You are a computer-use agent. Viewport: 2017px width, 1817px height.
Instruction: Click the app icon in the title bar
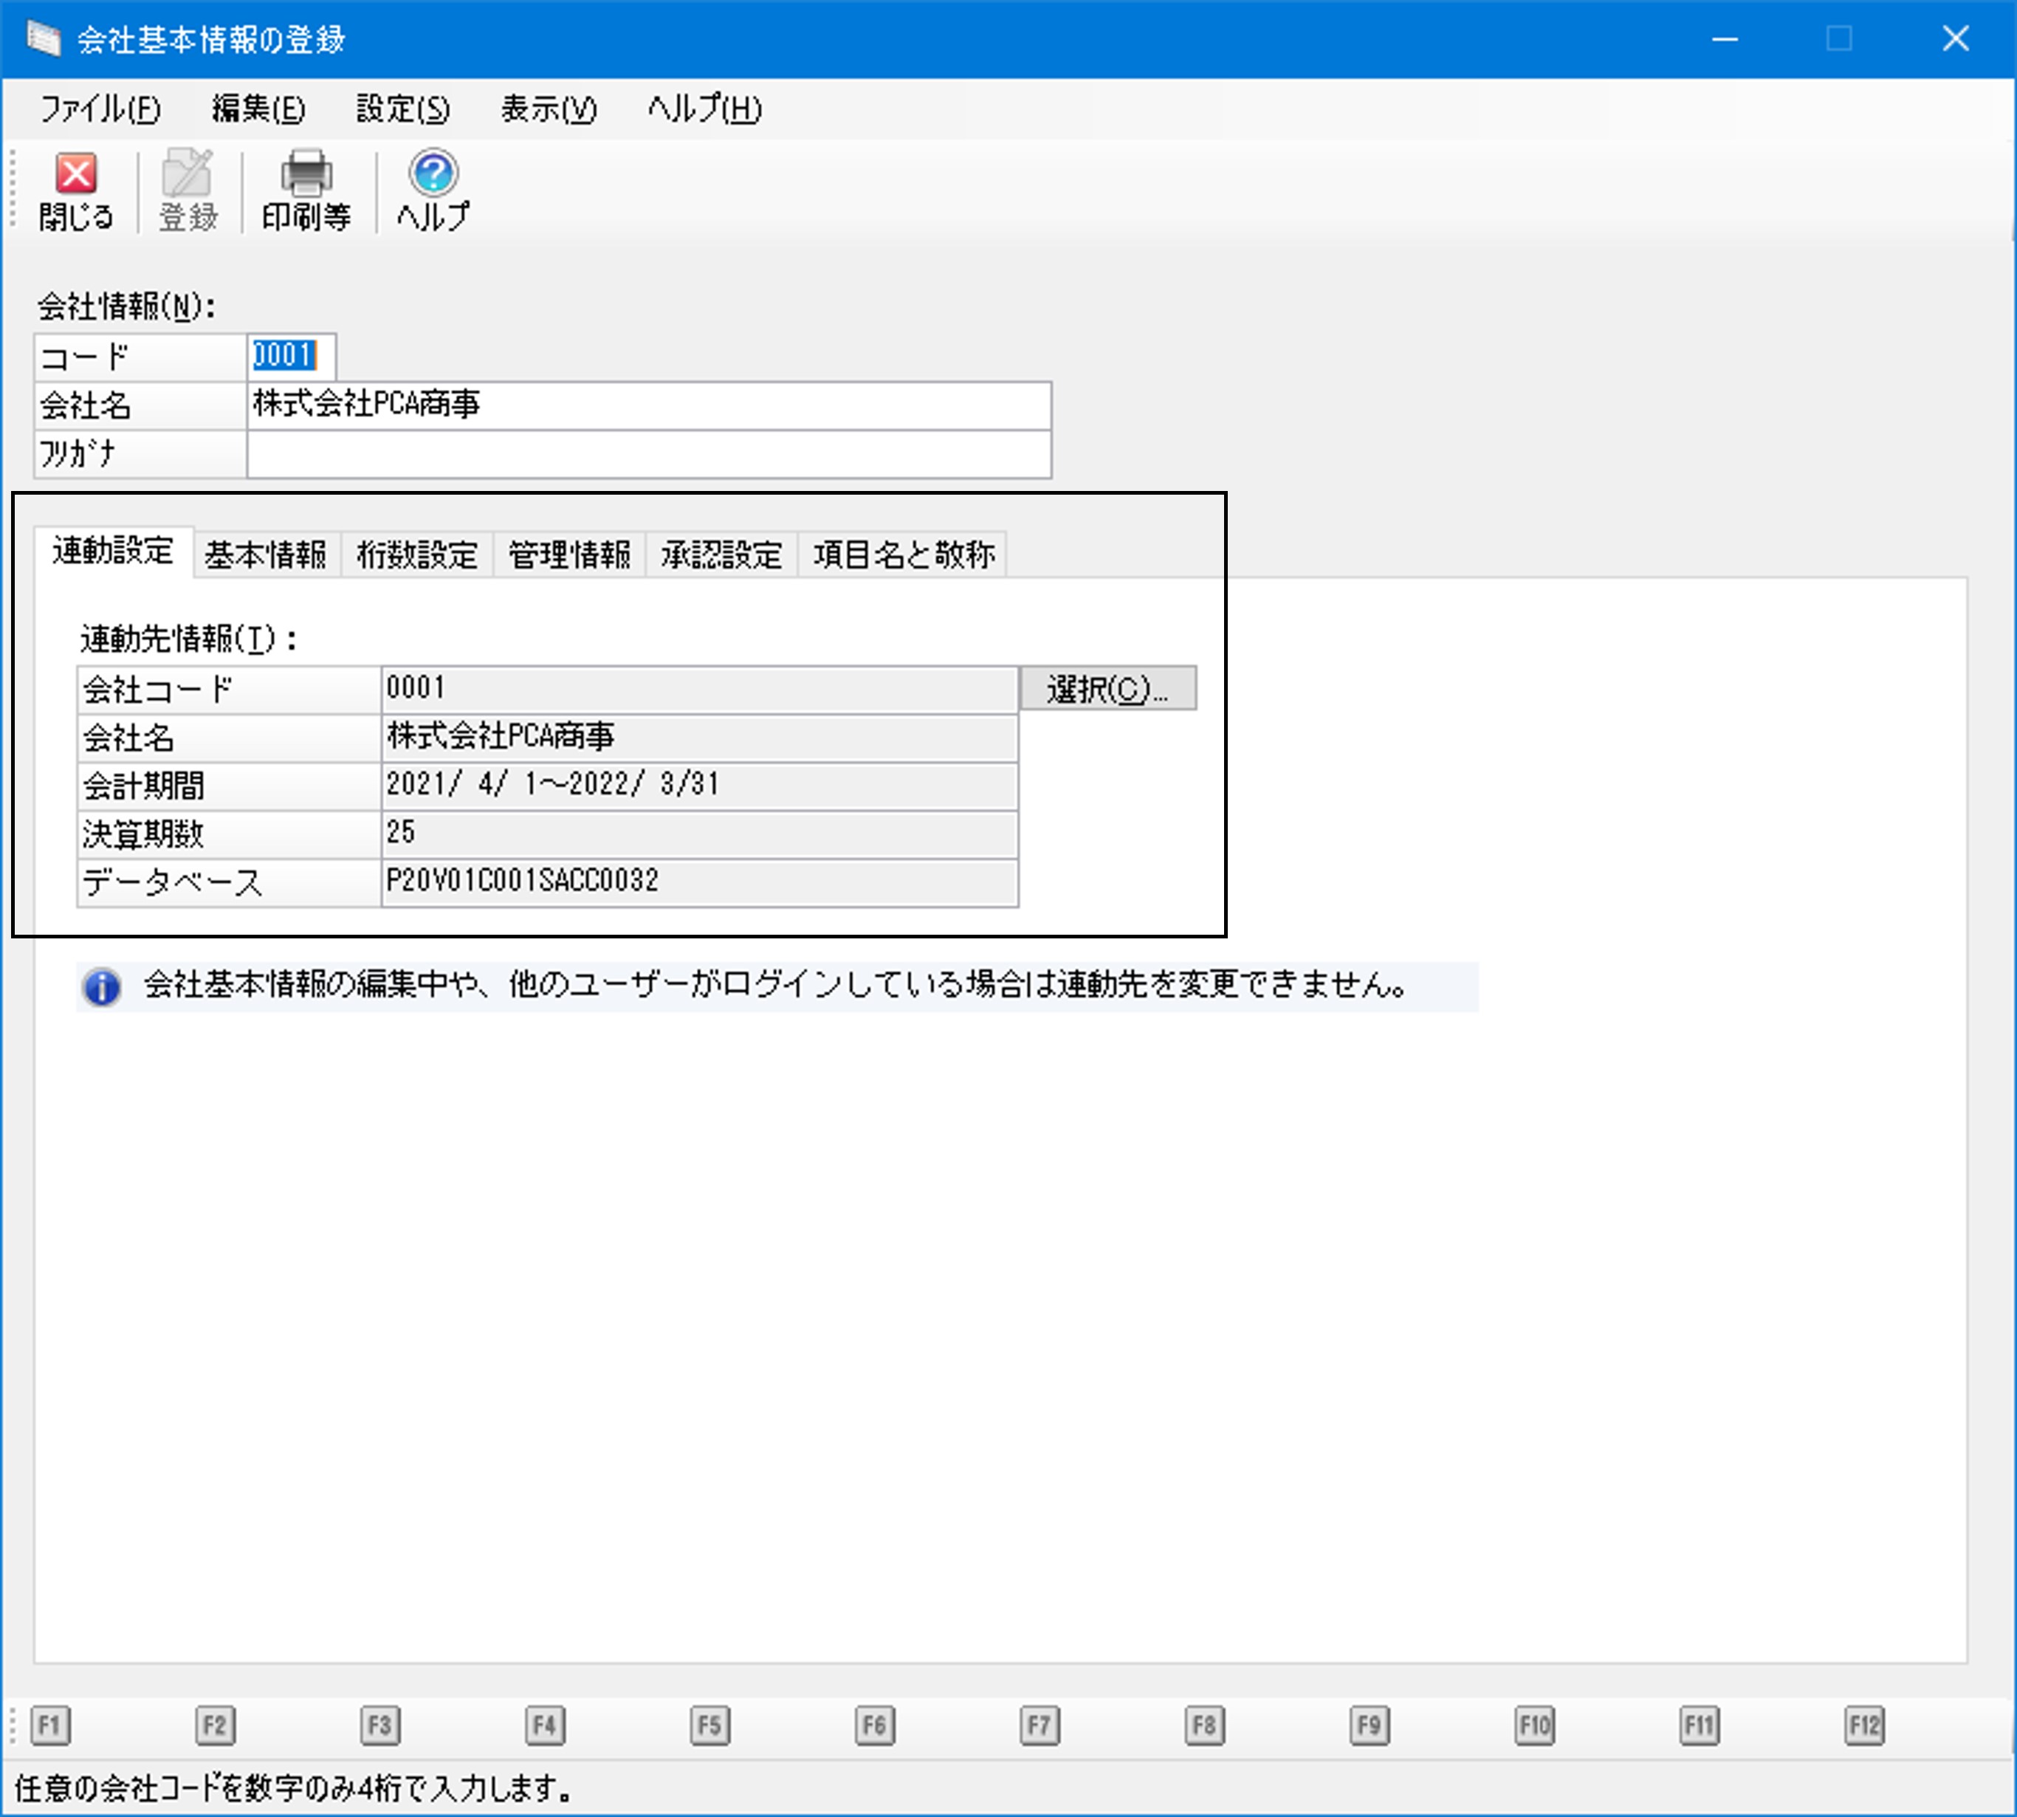pyautogui.click(x=44, y=39)
